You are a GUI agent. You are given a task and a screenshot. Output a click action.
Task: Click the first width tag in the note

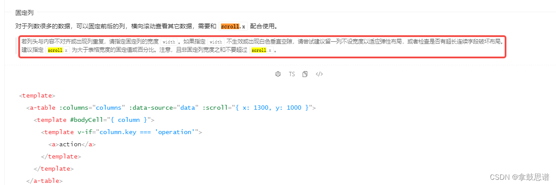[168, 42]
